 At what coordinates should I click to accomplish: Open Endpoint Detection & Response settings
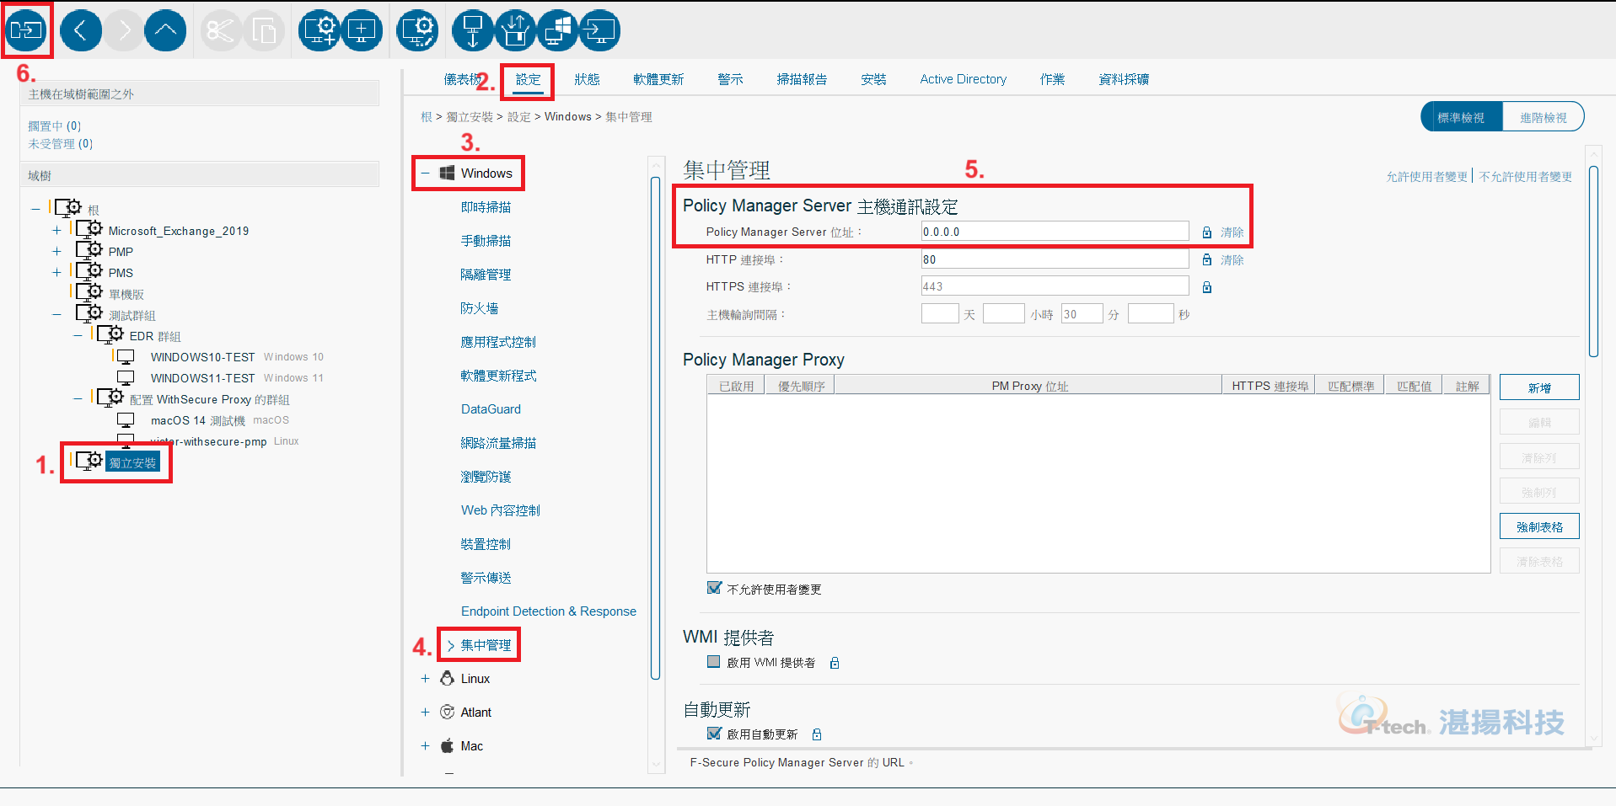click(x=549, y=611)
